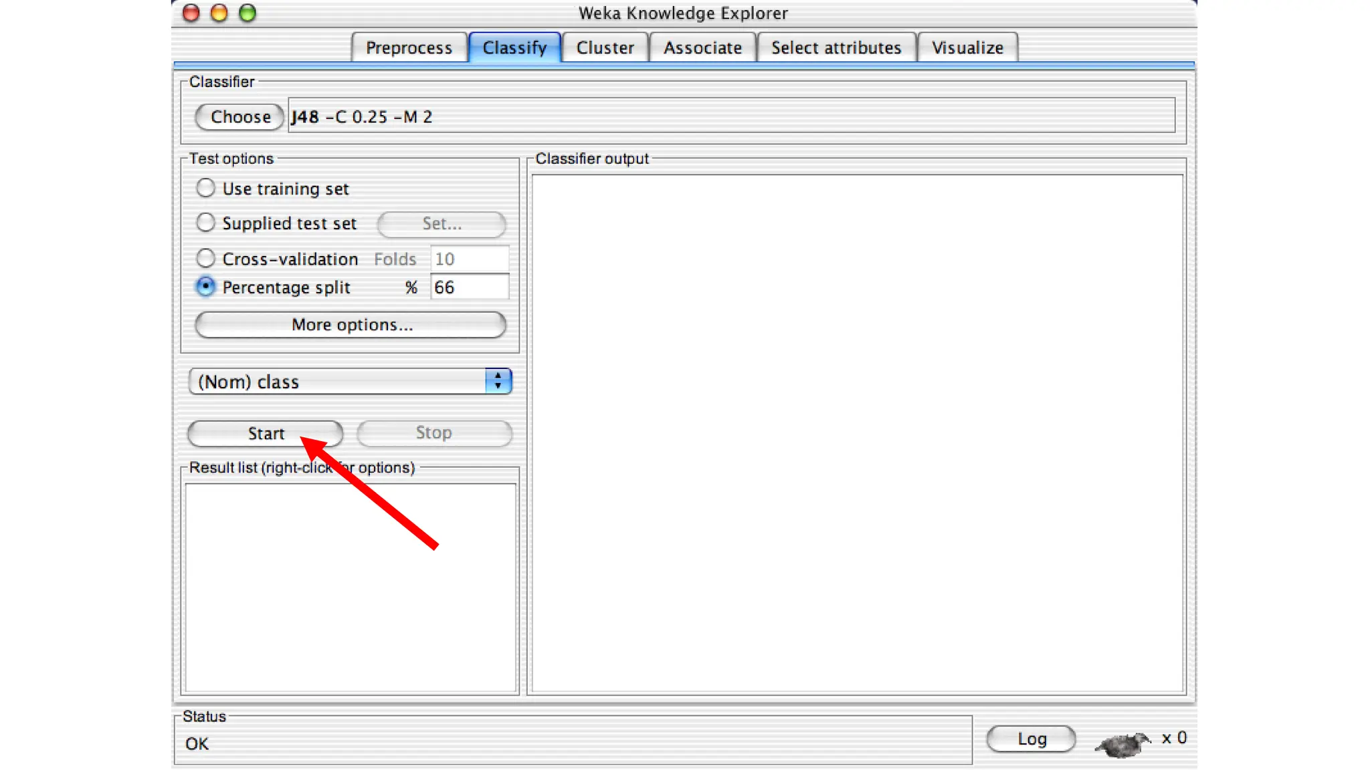Click the yellow minimize window button

(x=219, y=13)
